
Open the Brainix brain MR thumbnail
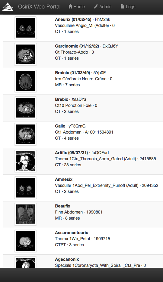[25, 81]
